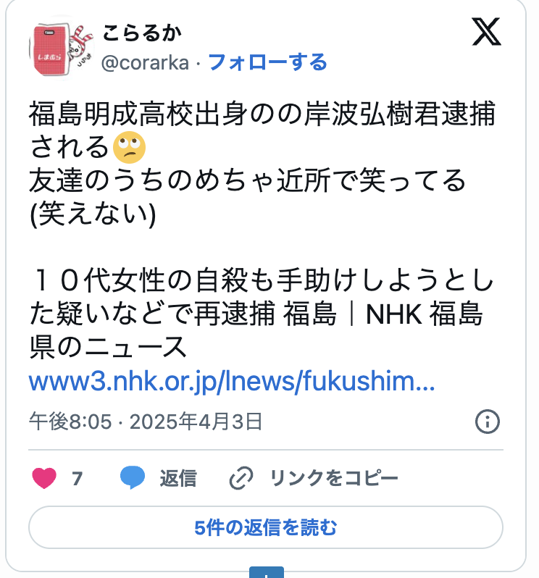Screen dimensions: 539x578
Task: Click the line 友達のうちのめちゃ近所で笑ってる
Action: click(247, 180)
